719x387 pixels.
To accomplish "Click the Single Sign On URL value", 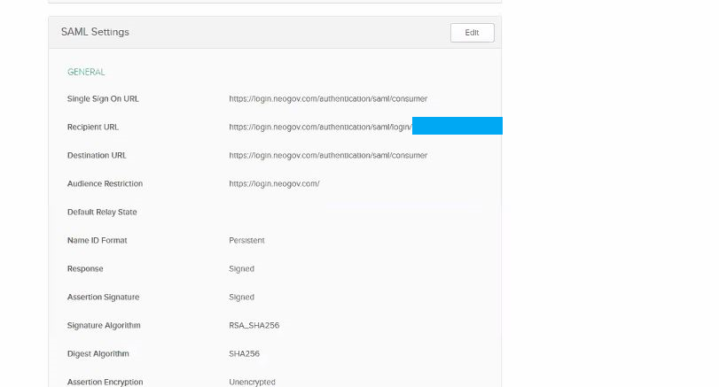I will tap(328, 98).
